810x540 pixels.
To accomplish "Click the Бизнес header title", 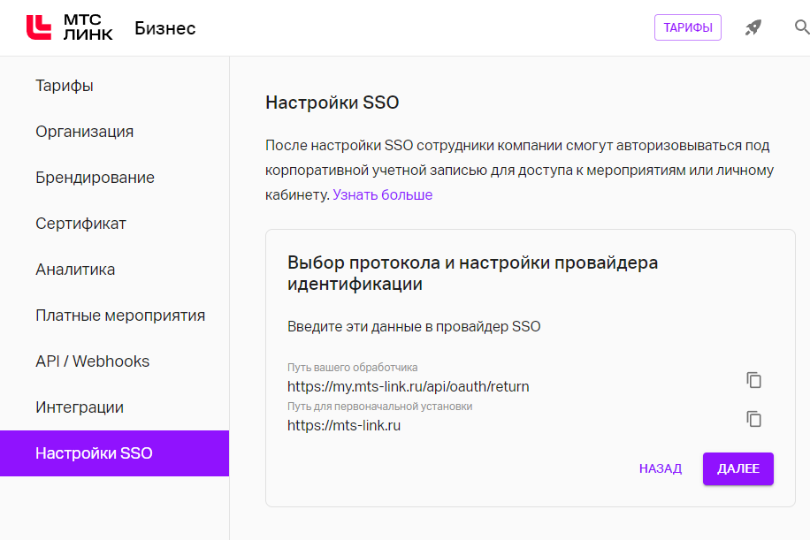I will 164,28.
